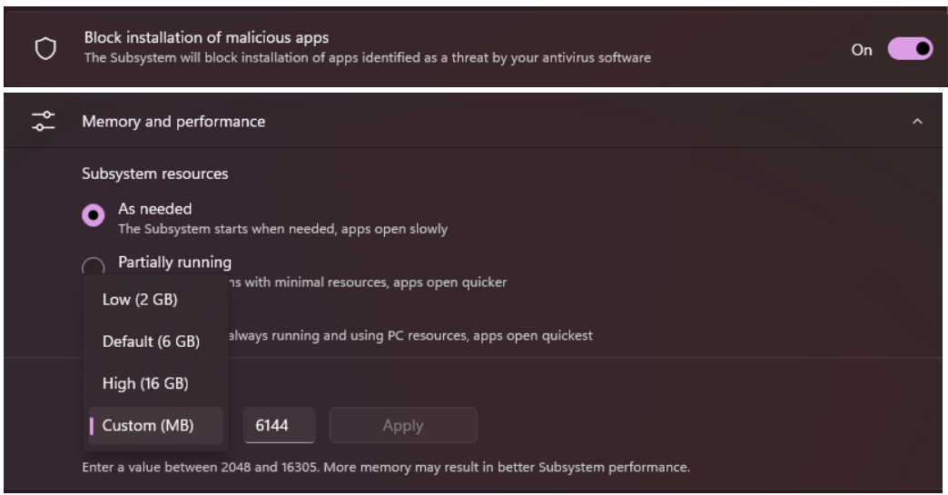
Task: Click the On label beside toggle
Action: [862, 50]
